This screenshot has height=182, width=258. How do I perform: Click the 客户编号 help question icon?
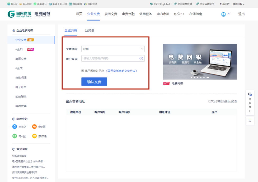pyautogui.click(x=141, y=58)
